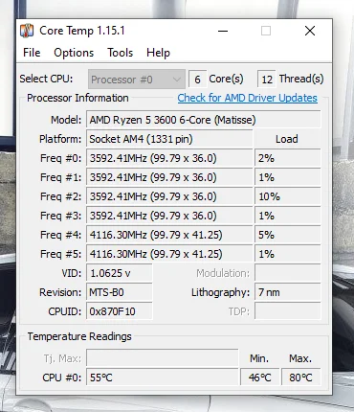The image size is (354, 412).
Task: Select the Platform value Socket AM4
Action: (169, 139)
